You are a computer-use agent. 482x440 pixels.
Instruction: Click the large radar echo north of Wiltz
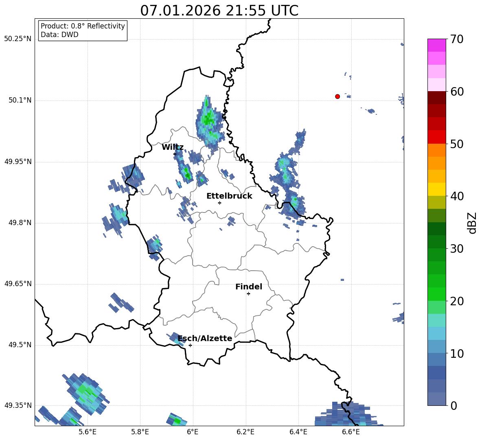click(209, 125)
